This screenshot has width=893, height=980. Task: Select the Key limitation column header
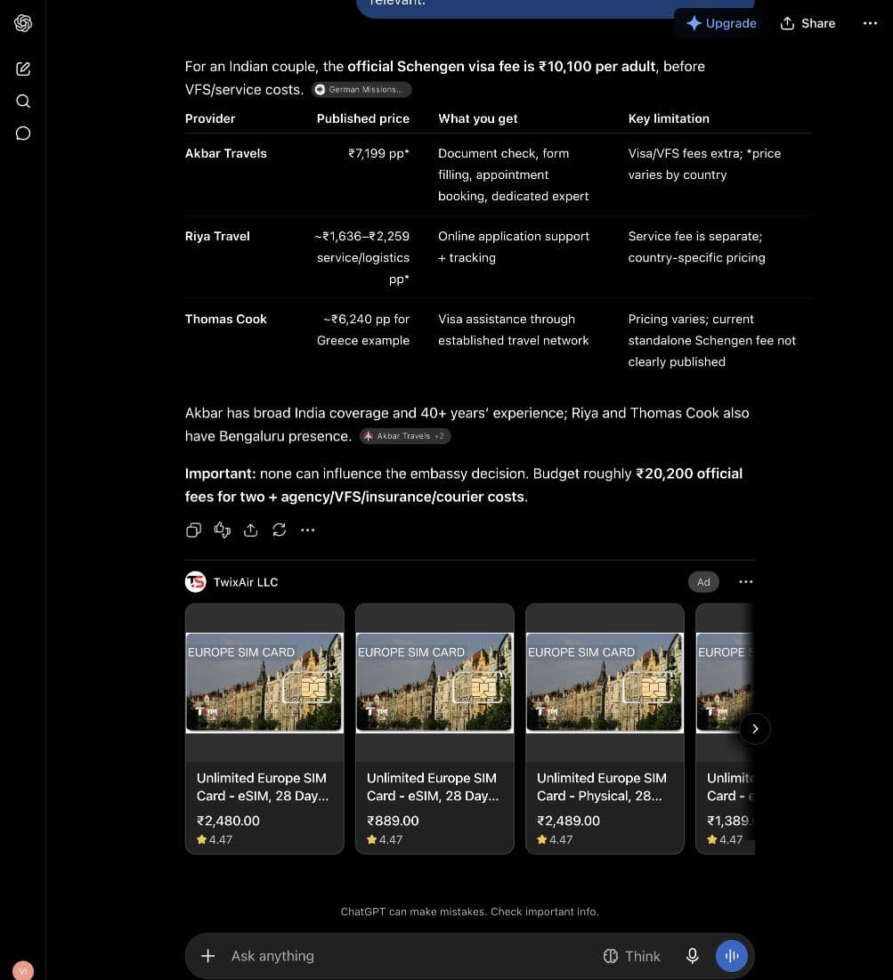(670, 118)
